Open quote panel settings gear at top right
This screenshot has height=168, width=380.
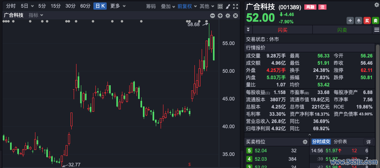click(376, 4)
